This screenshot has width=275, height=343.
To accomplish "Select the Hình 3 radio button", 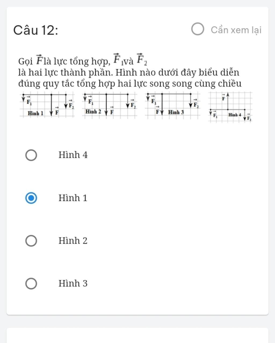I will point(31,284).
